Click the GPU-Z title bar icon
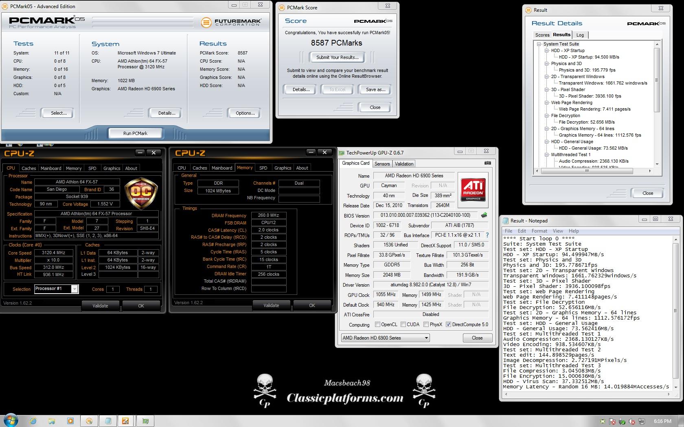This screenshot has width=684, height=427. point(342,153)
